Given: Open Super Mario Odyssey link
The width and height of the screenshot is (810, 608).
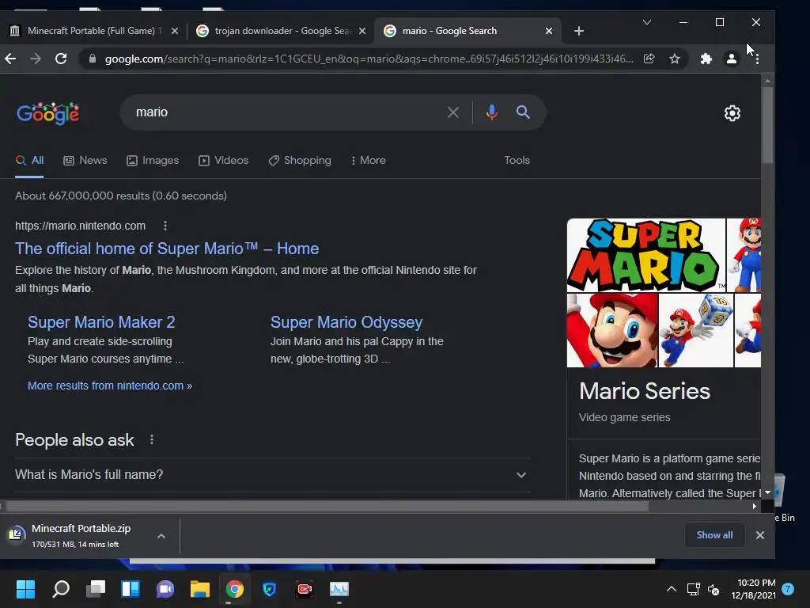Looking at the screenshot, I should click(x=346, y=322).
